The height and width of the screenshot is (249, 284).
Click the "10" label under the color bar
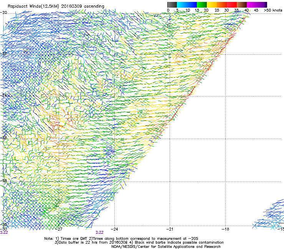[x=188, y=10]
